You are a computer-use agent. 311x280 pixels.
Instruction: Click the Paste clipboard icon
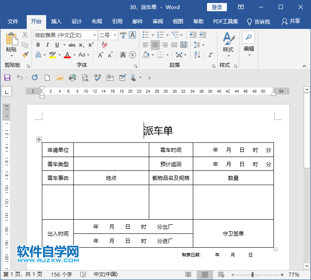pos(12,39)
